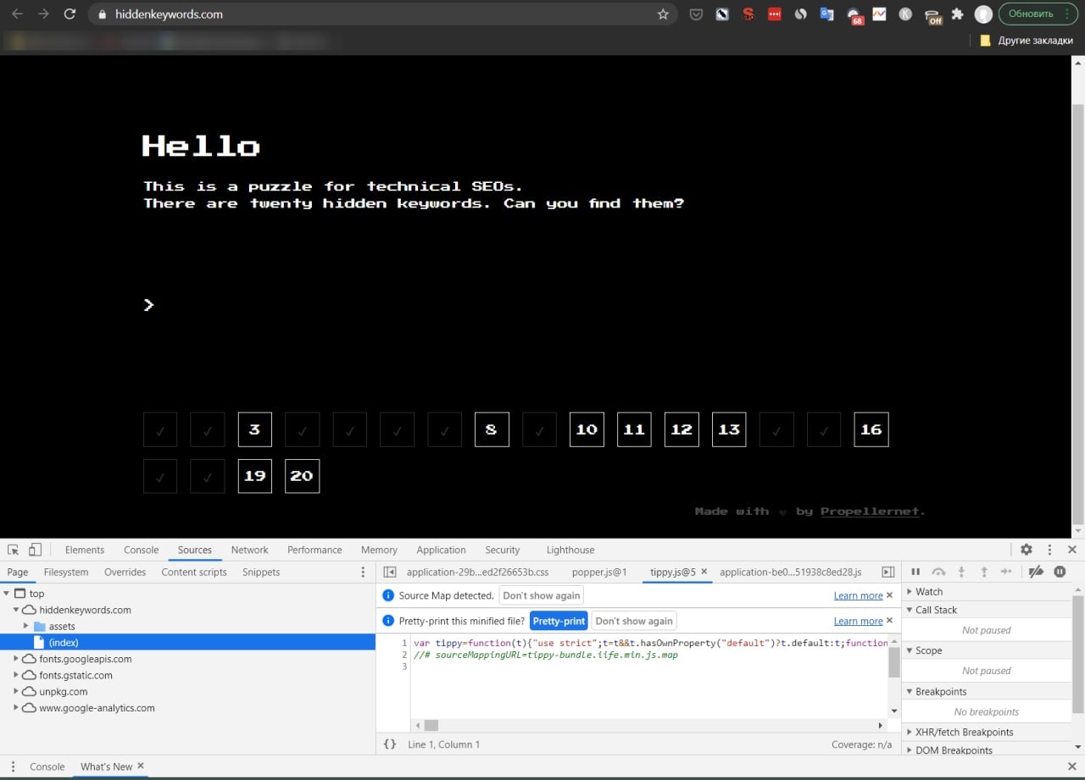
Task: Click keyword box number 20
Action: pyautogui.click(x=302, y=476)
